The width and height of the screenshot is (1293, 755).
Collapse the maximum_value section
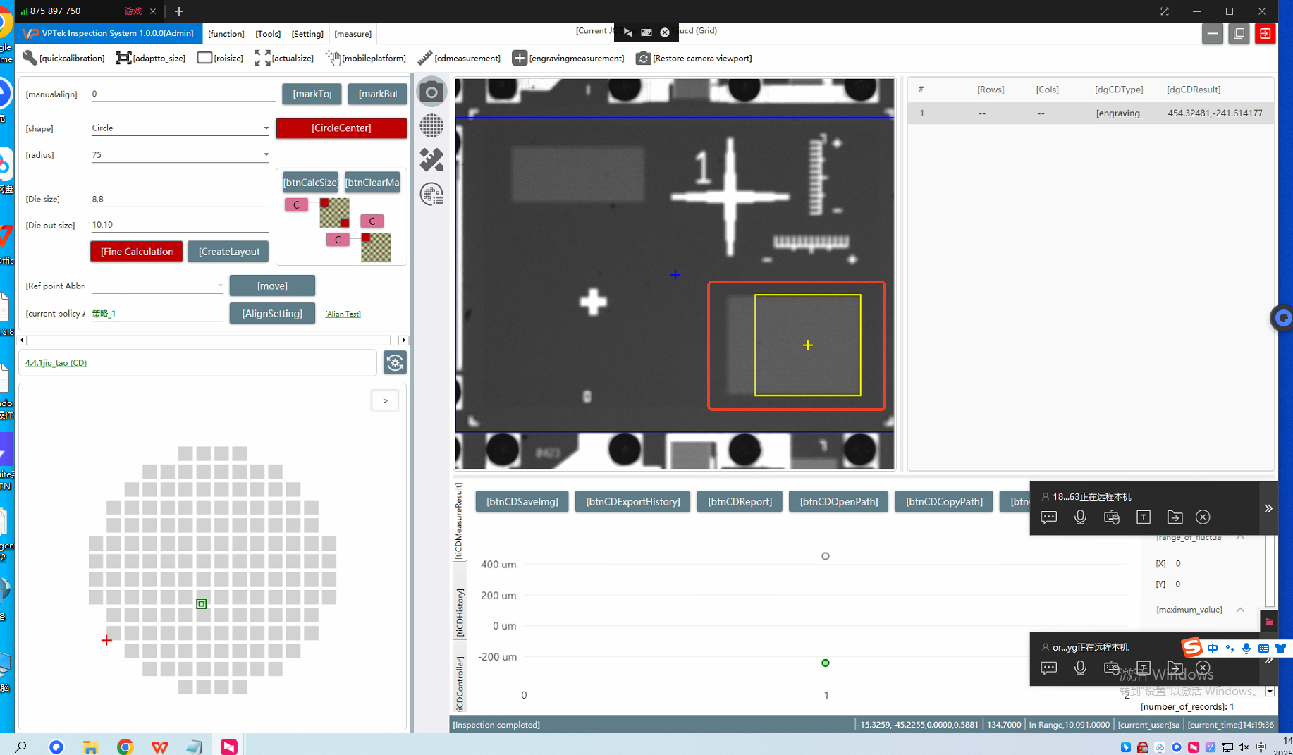[x=1240, y=610]
